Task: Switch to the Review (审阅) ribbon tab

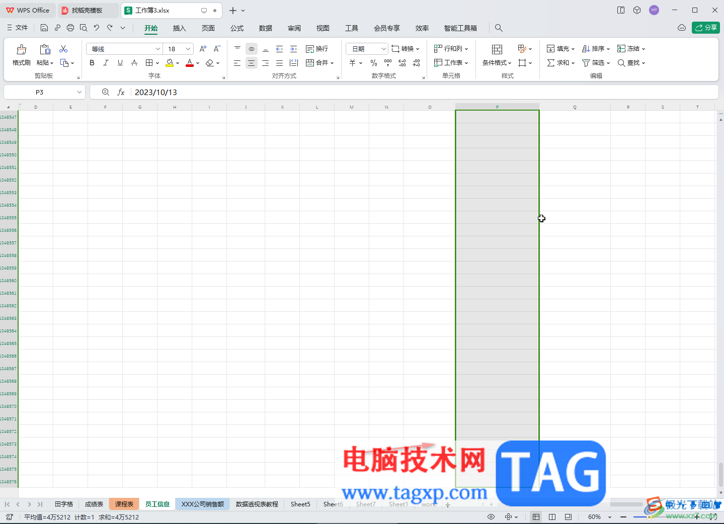Action: coord(294,28)
